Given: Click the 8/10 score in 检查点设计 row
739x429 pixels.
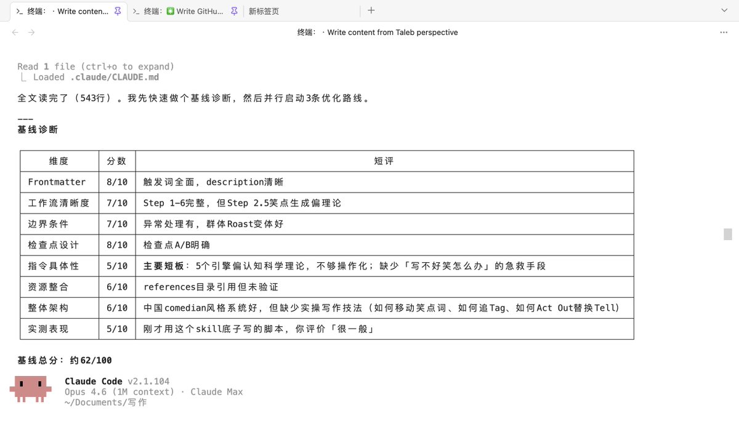Looking at the screenshot, I should (x=117, y=245).
